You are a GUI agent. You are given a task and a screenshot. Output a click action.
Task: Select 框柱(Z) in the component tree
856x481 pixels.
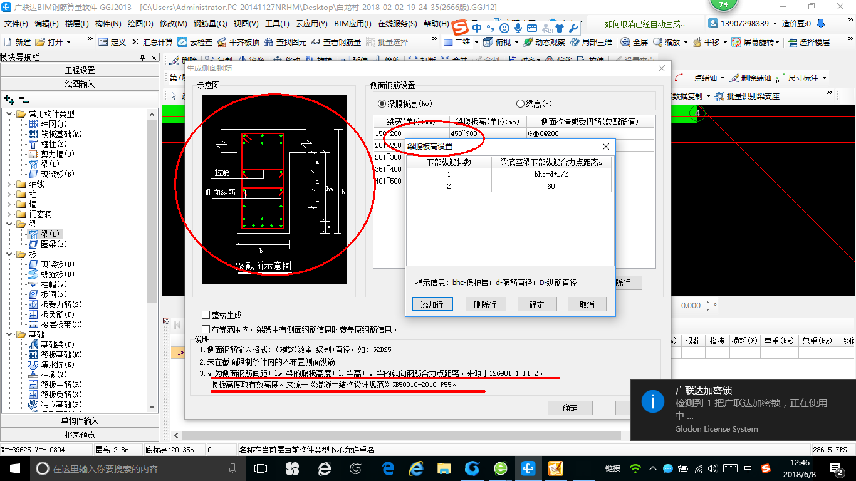(x=49, y=144)
